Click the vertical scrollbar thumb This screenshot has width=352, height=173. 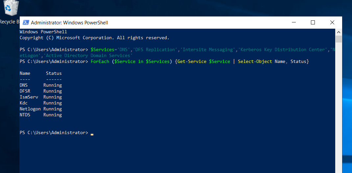pos(339,39)
